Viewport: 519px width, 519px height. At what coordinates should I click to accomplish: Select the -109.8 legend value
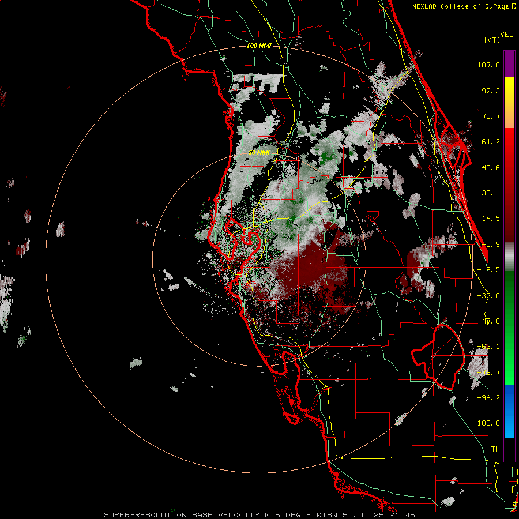[486, 423]
